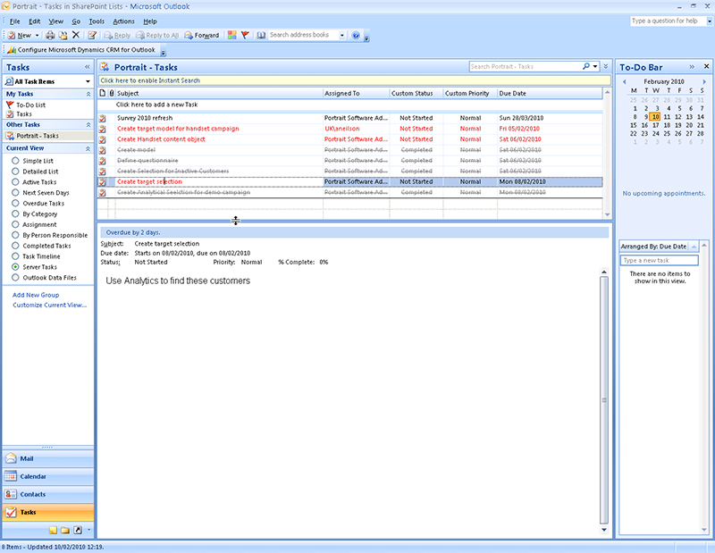Select the Simple List view

32,161
